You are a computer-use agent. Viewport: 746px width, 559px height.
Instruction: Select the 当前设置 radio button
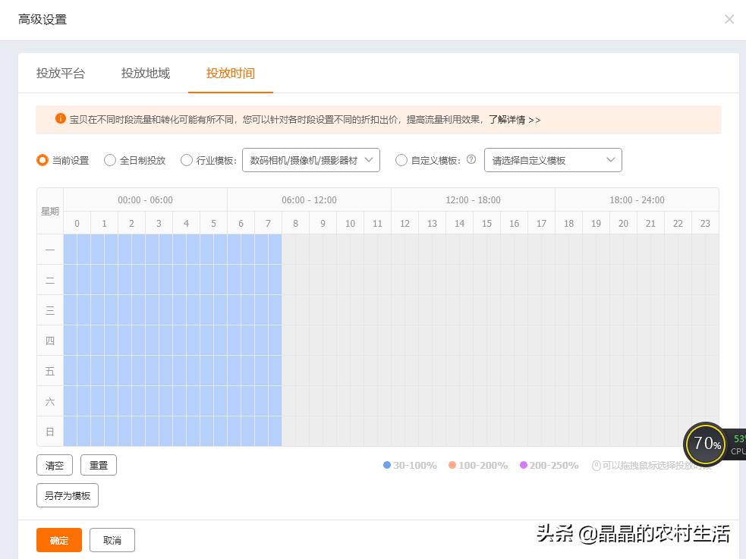click(42, 160)
